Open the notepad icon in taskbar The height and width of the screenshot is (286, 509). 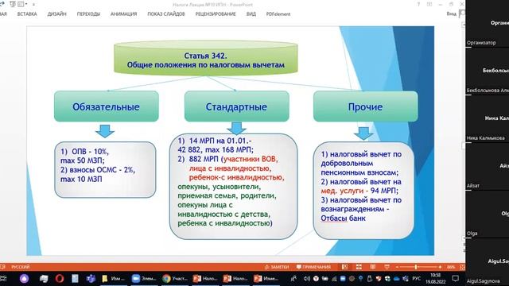tap(75, 278)
